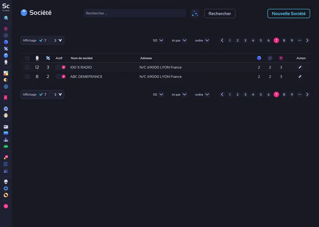Click the alien head icon in the sidebar

(x=6, y=182)
